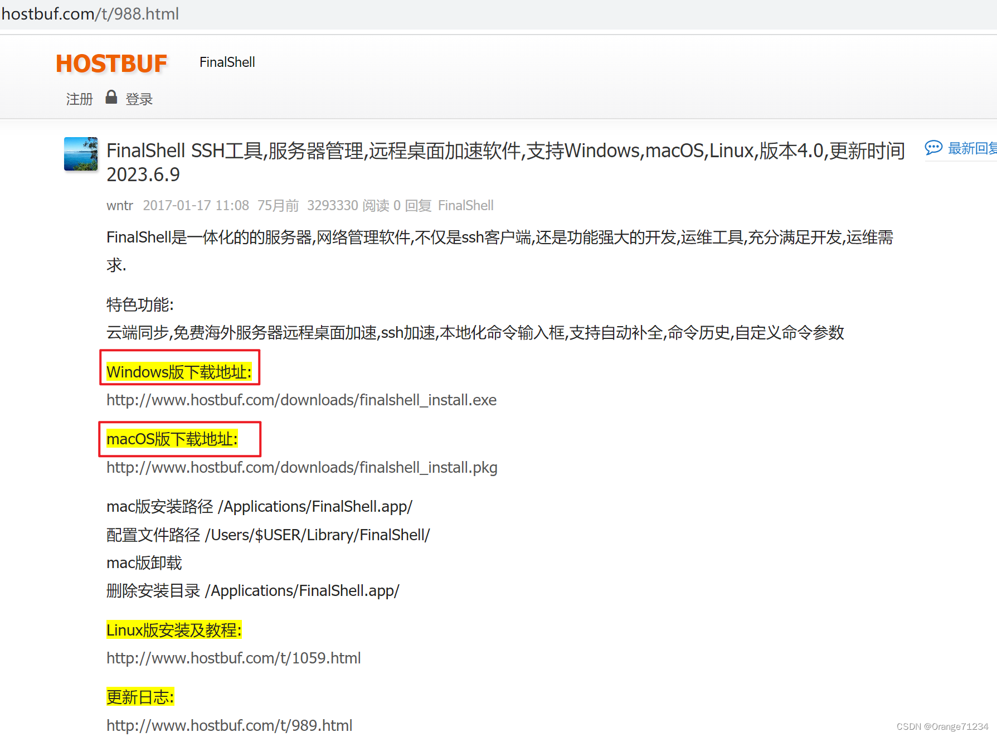Click the post date 2017-01-17 11:08
This screenshot has width=997, height=737.
click(x=196, y=206)
